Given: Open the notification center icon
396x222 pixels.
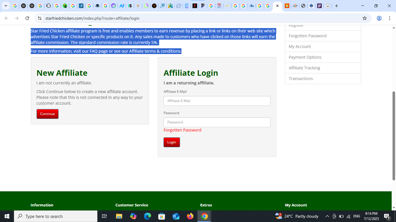Looking at the screenshot, I should [x=387, y=216].
